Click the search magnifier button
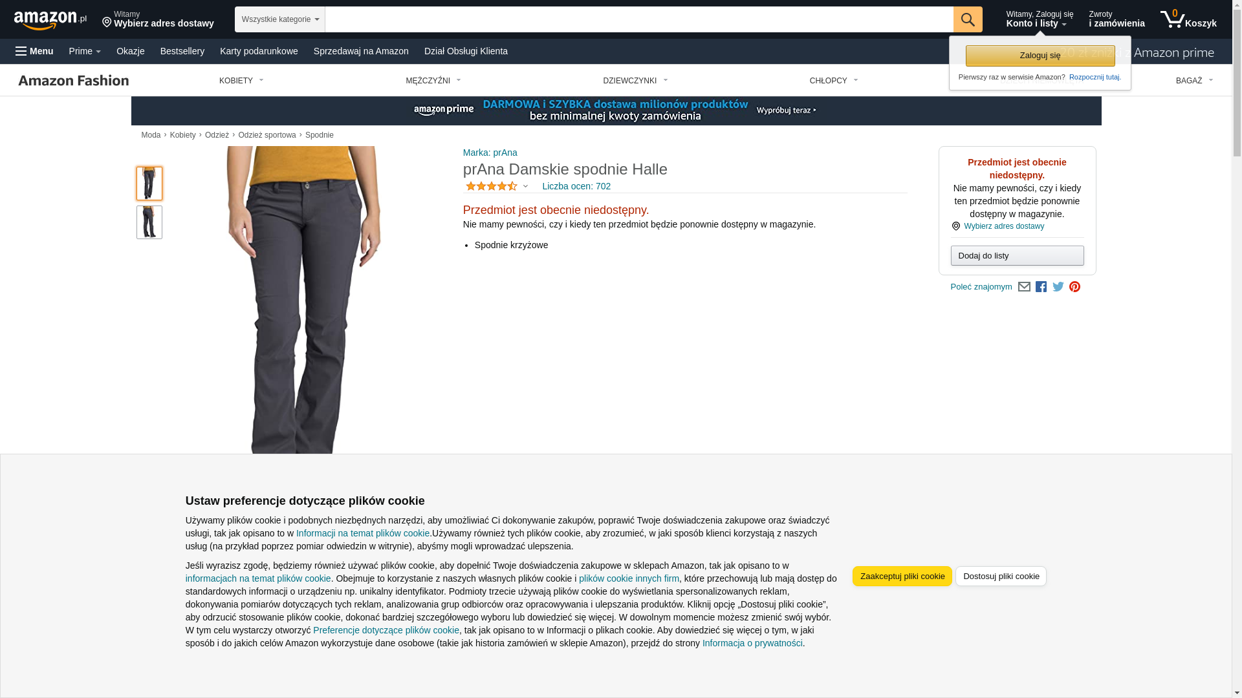This screenshot has height=698, width=1242. coord(968,19)
